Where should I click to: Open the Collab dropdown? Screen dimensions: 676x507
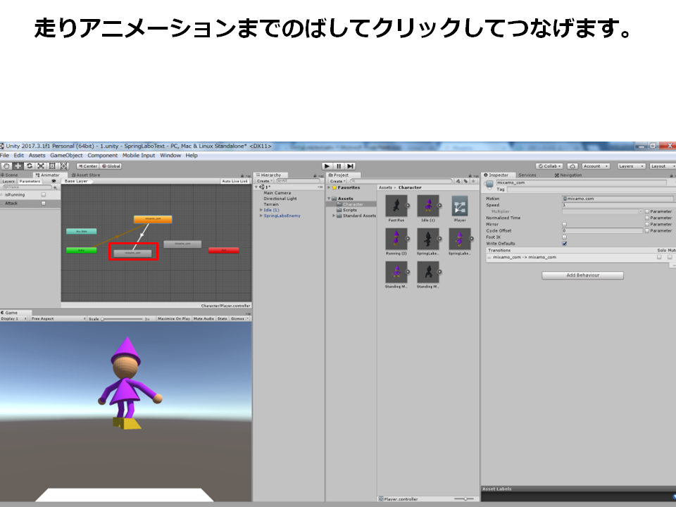(x=550, y=166)
